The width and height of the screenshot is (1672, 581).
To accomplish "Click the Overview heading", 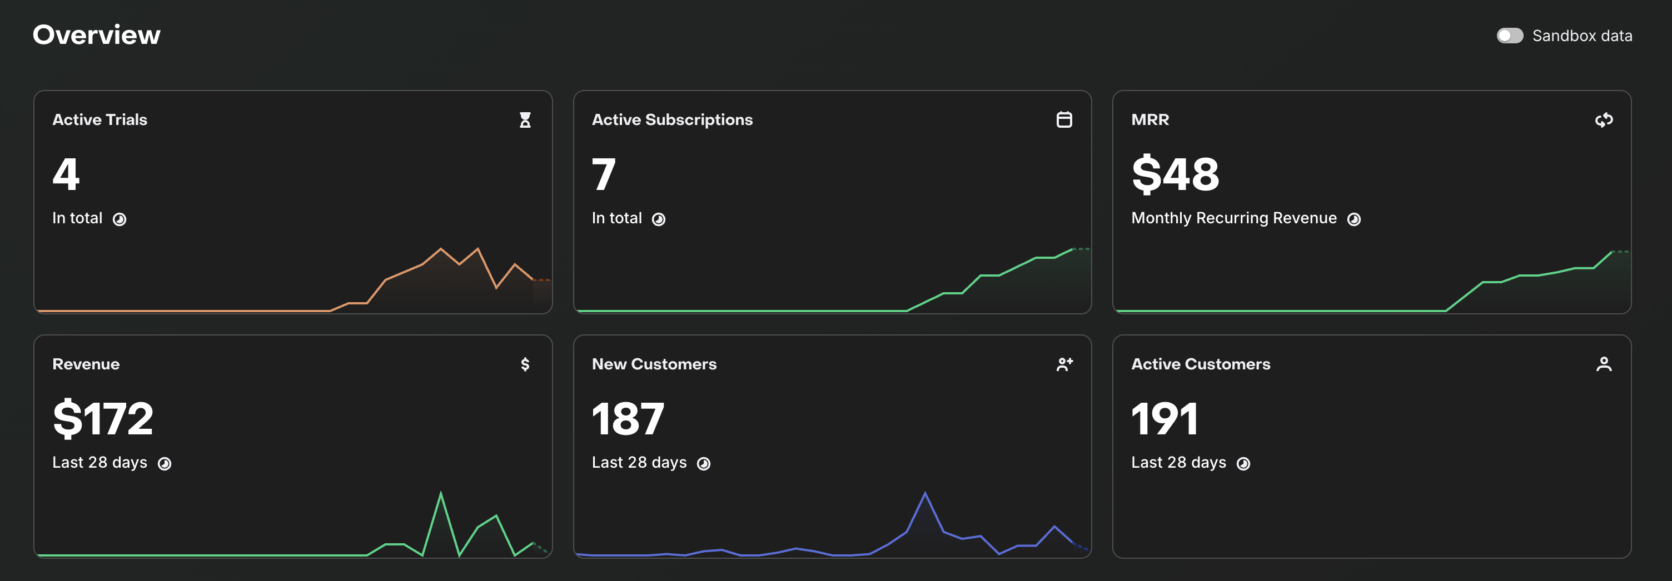I will pos(96,35).
